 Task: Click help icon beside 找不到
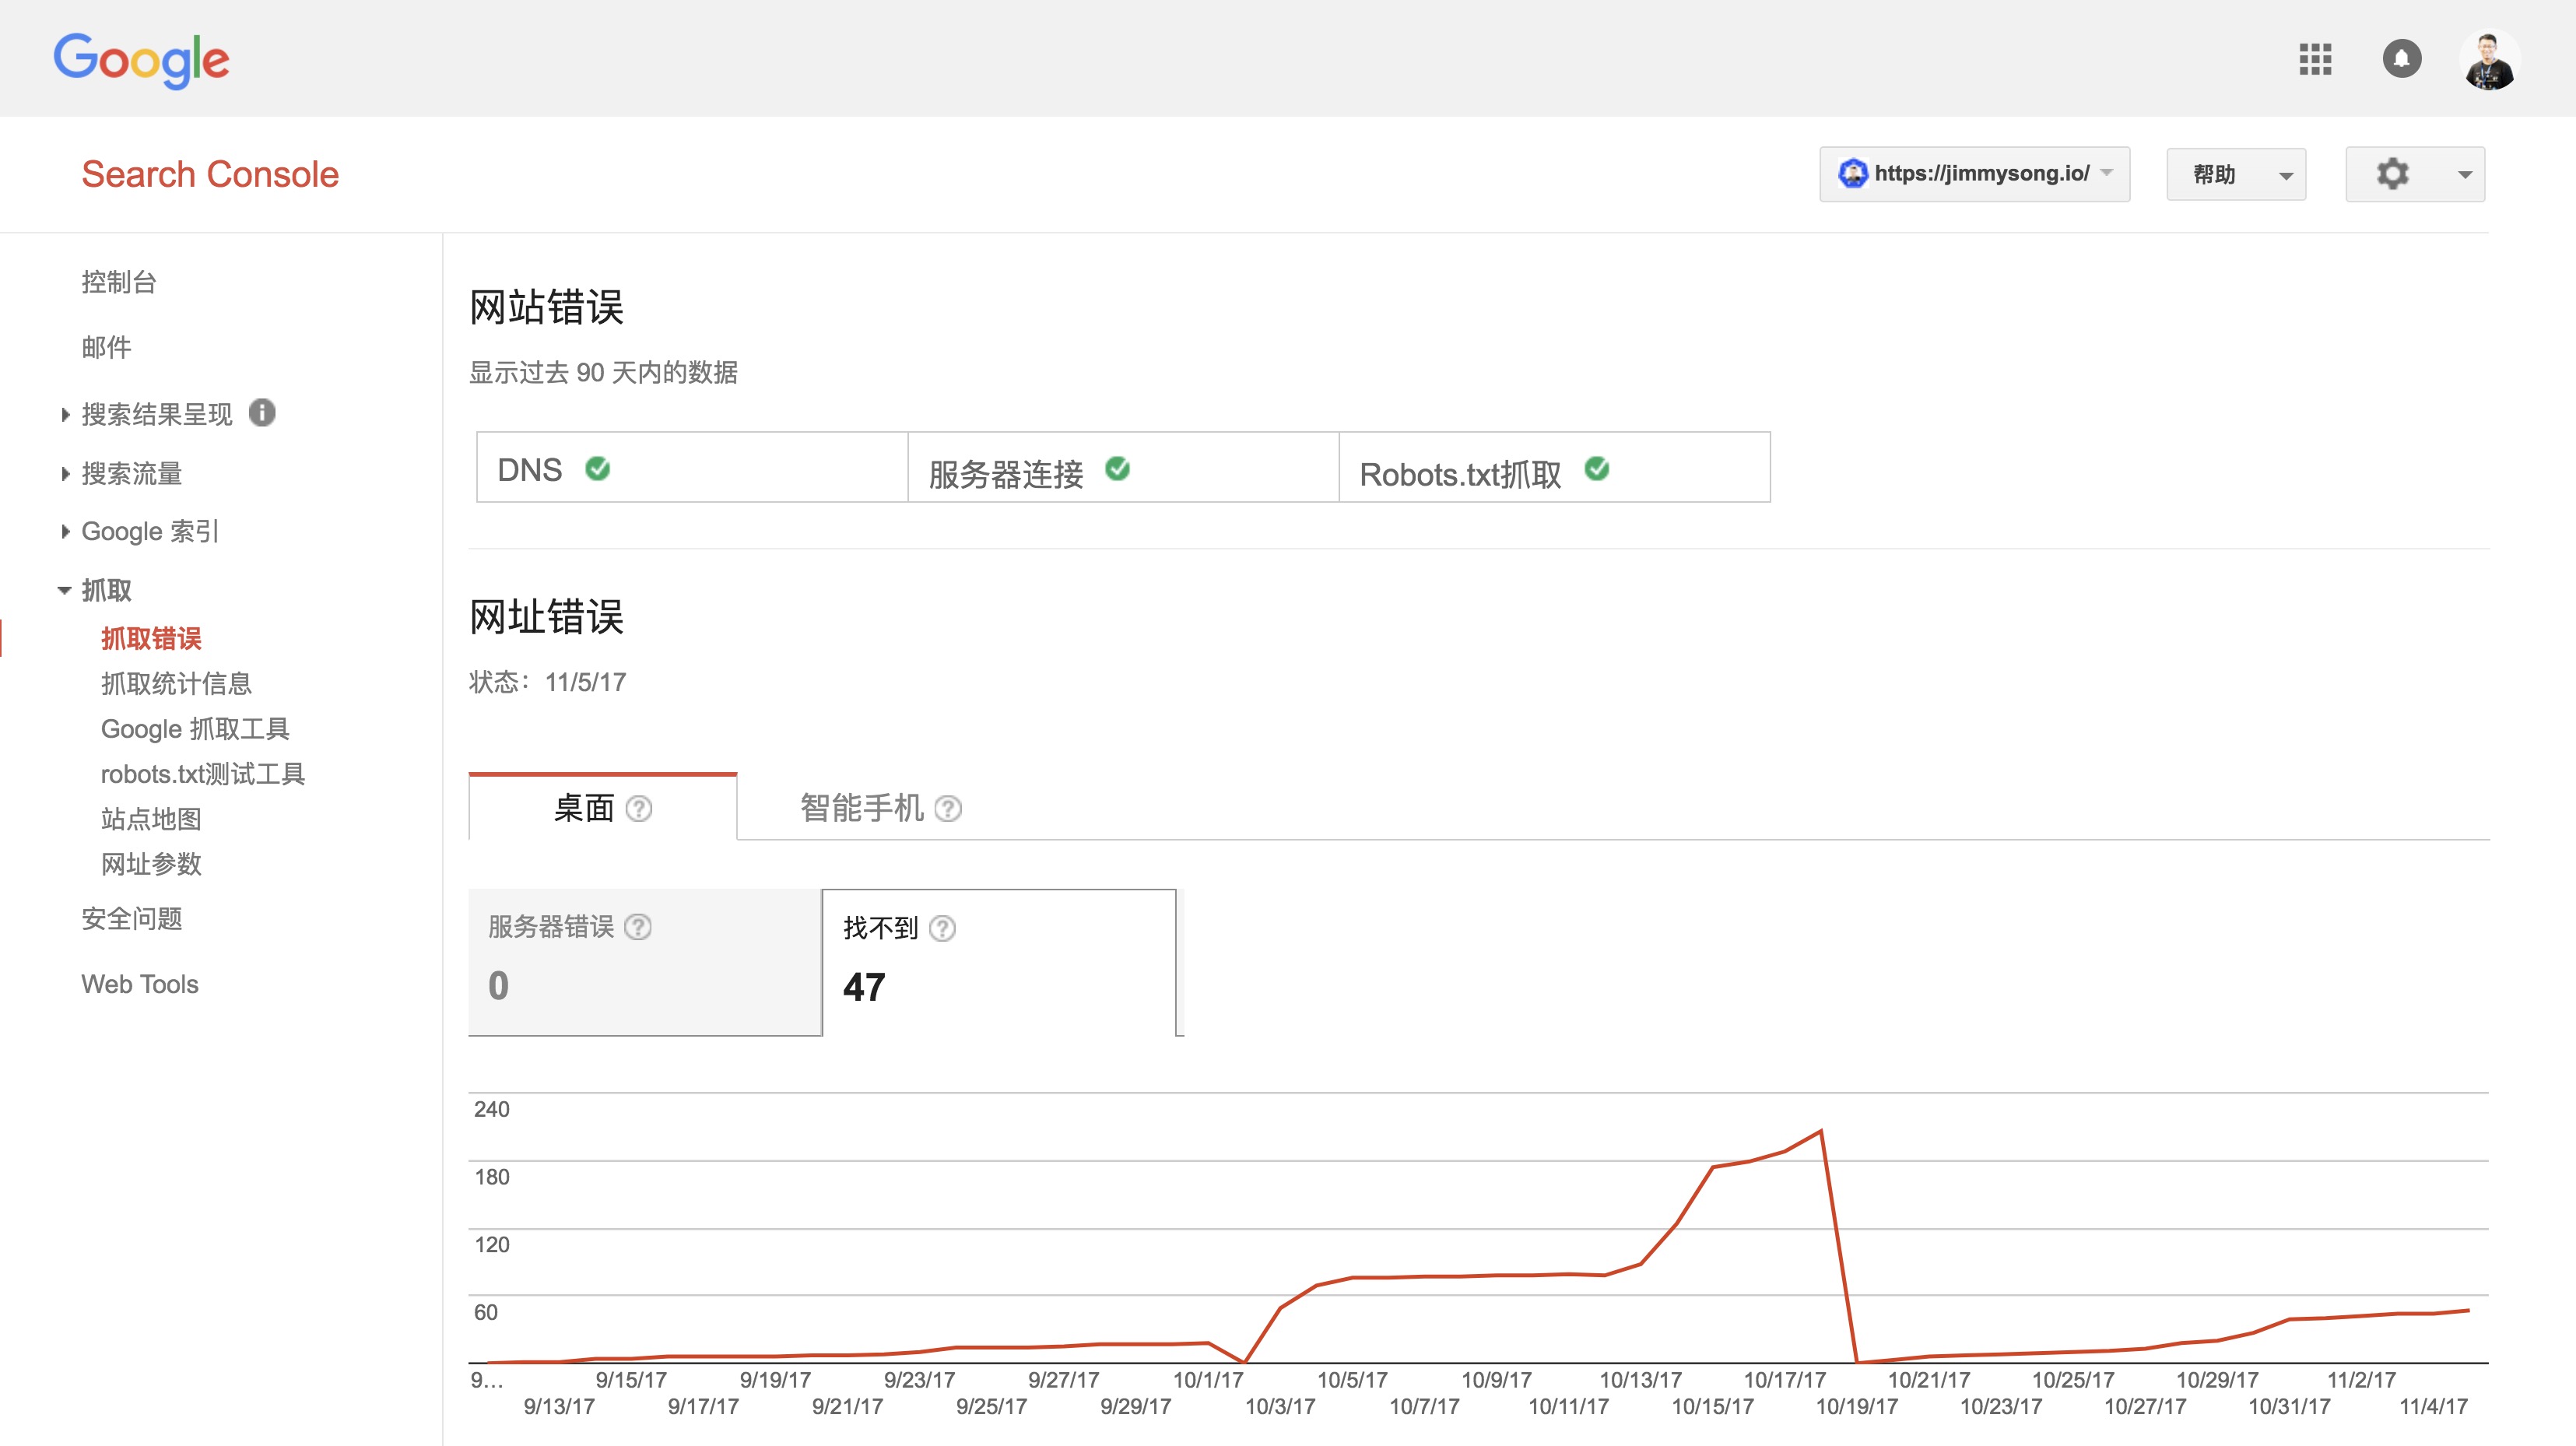pos(942,929)
